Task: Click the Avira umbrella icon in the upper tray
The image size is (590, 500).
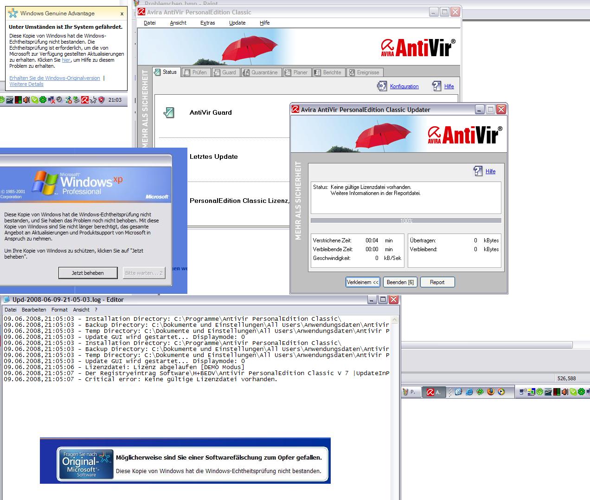Action: pos(85,100)
